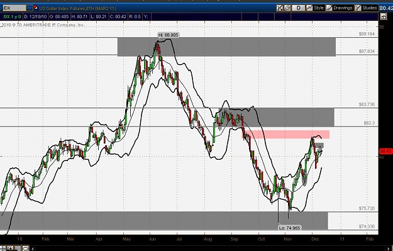393x251 pixels.
Task: Click the Sep label on time axis
Action: click(235, 239)
